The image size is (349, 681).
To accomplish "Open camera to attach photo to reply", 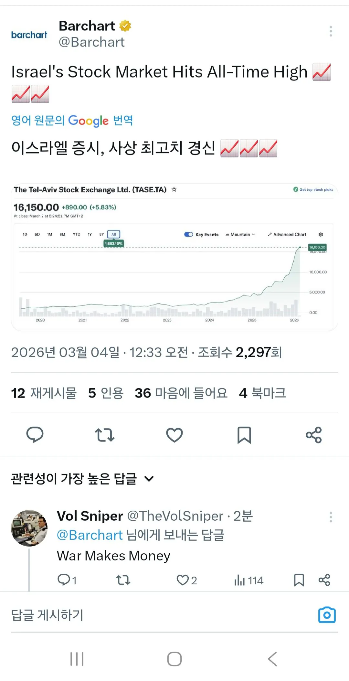I will click(327, 615).
